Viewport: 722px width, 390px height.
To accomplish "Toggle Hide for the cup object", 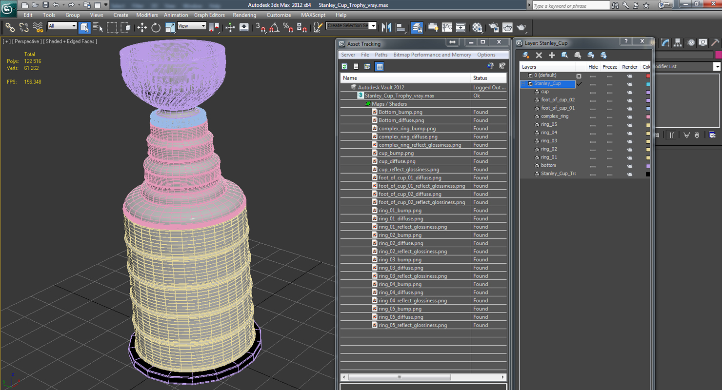I will (x=593, y=92).
